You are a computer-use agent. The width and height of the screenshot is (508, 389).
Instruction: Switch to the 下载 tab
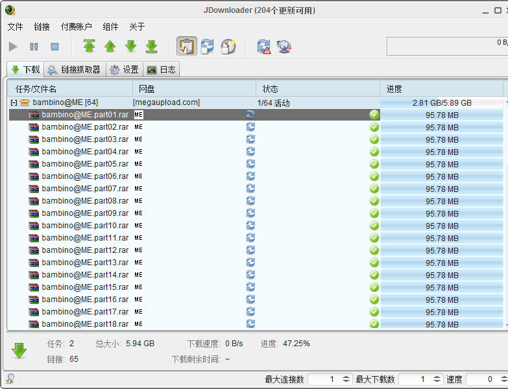point(25,69)
